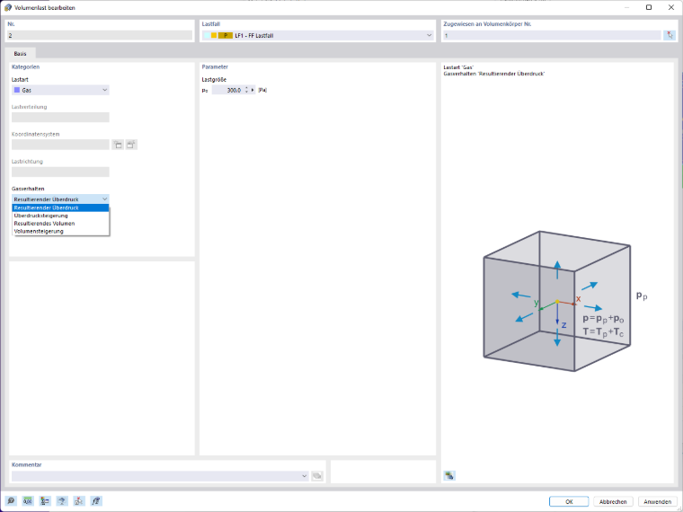Click the display view icon in bottom toolbar
The image size is (683, 512).
[62, 501]
